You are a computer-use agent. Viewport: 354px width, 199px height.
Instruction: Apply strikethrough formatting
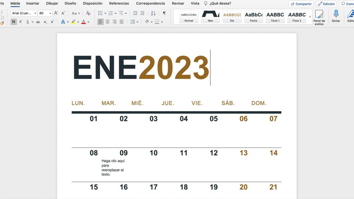click(x=39, y=22)
